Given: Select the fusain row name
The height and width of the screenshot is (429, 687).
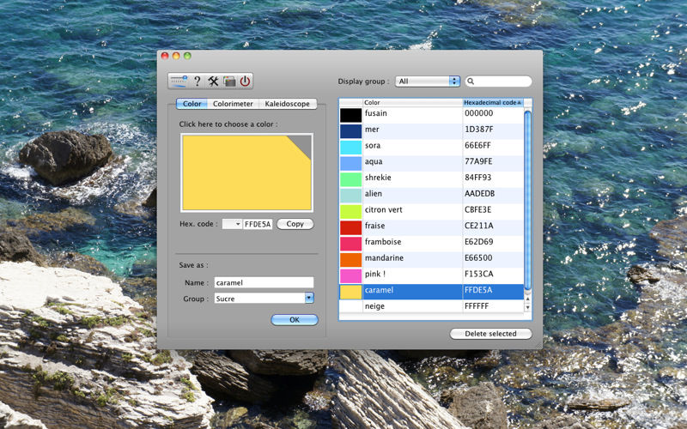Looking at the screenshot, I should click(x=376, y=113).
